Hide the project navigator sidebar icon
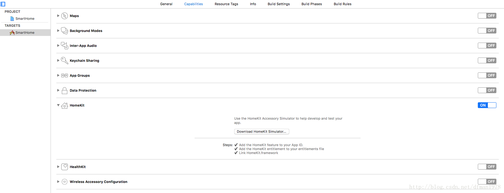 pyautogui.click(x=3, y=4)
